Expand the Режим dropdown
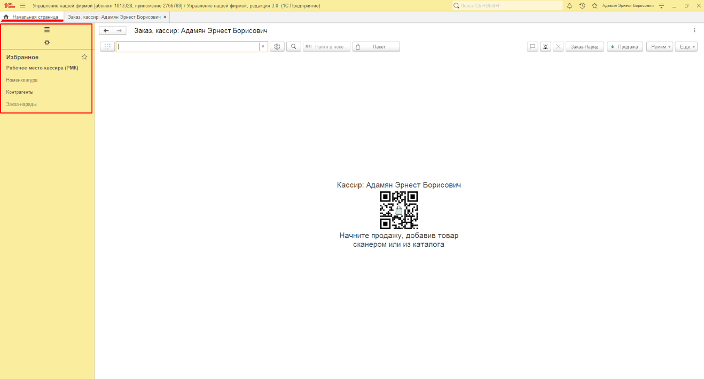The image size is (704, 379). click(x=659, y=47)
